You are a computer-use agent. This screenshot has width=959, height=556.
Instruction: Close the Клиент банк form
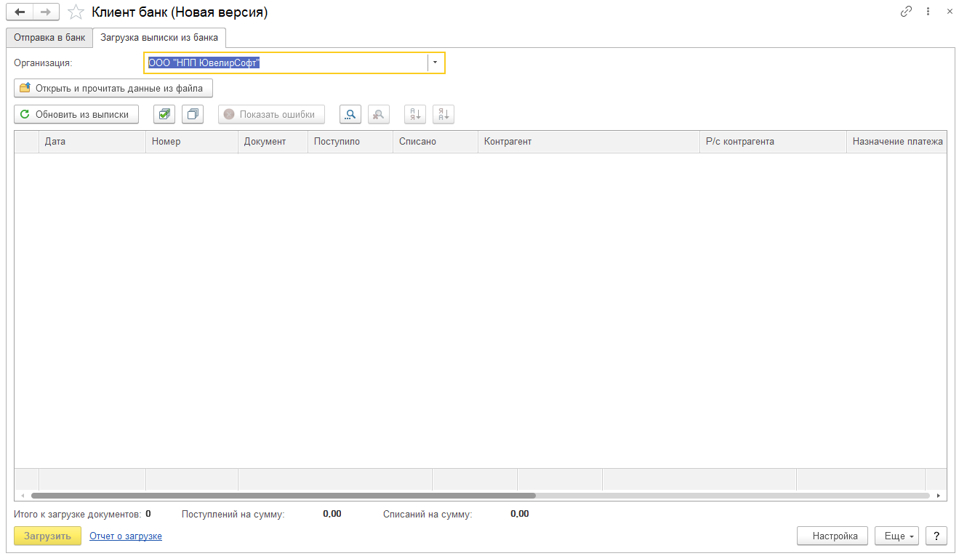pos(950,12)
